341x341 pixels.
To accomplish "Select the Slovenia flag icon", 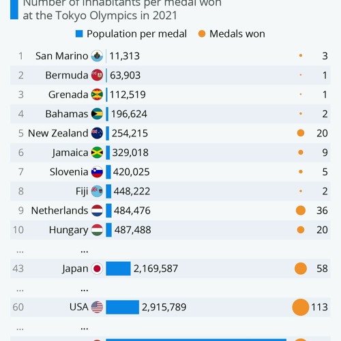I will 97,172.
